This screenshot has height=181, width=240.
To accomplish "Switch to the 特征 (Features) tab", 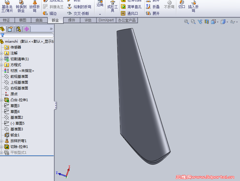I will coord(6,20).
